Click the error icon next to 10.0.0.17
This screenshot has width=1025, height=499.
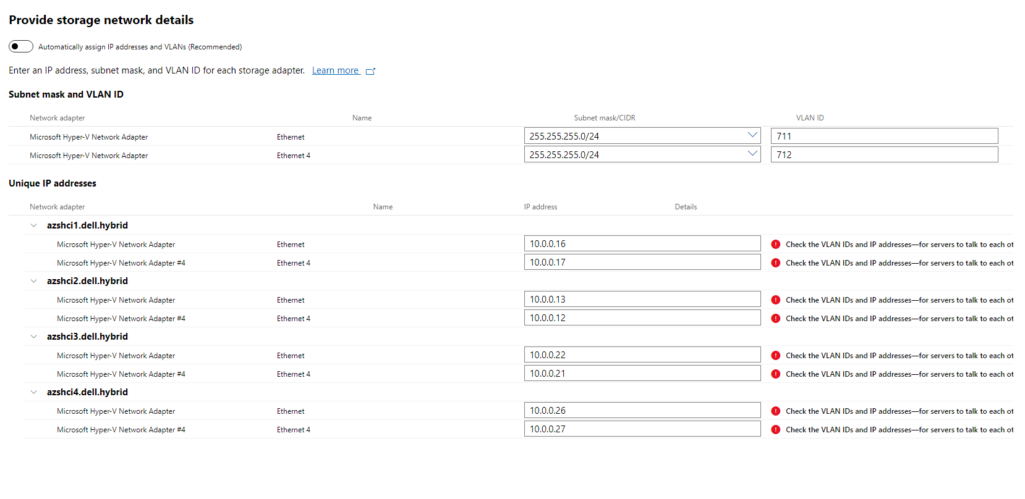pyautogui.click(x=775, y=263)
